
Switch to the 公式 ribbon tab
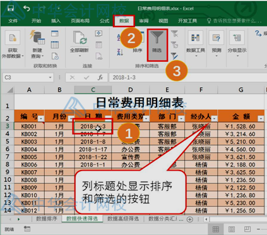coord(104,21)
